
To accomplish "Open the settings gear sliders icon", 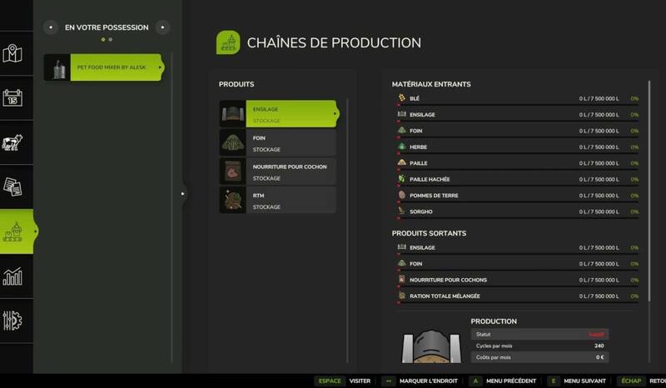I will tap(12, 321).
